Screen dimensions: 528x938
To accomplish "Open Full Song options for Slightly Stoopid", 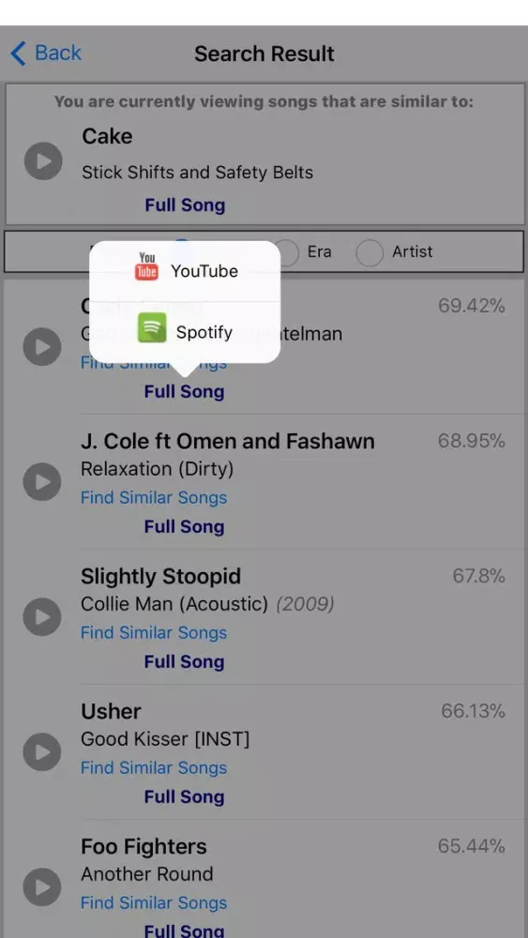I will point(184,662).
